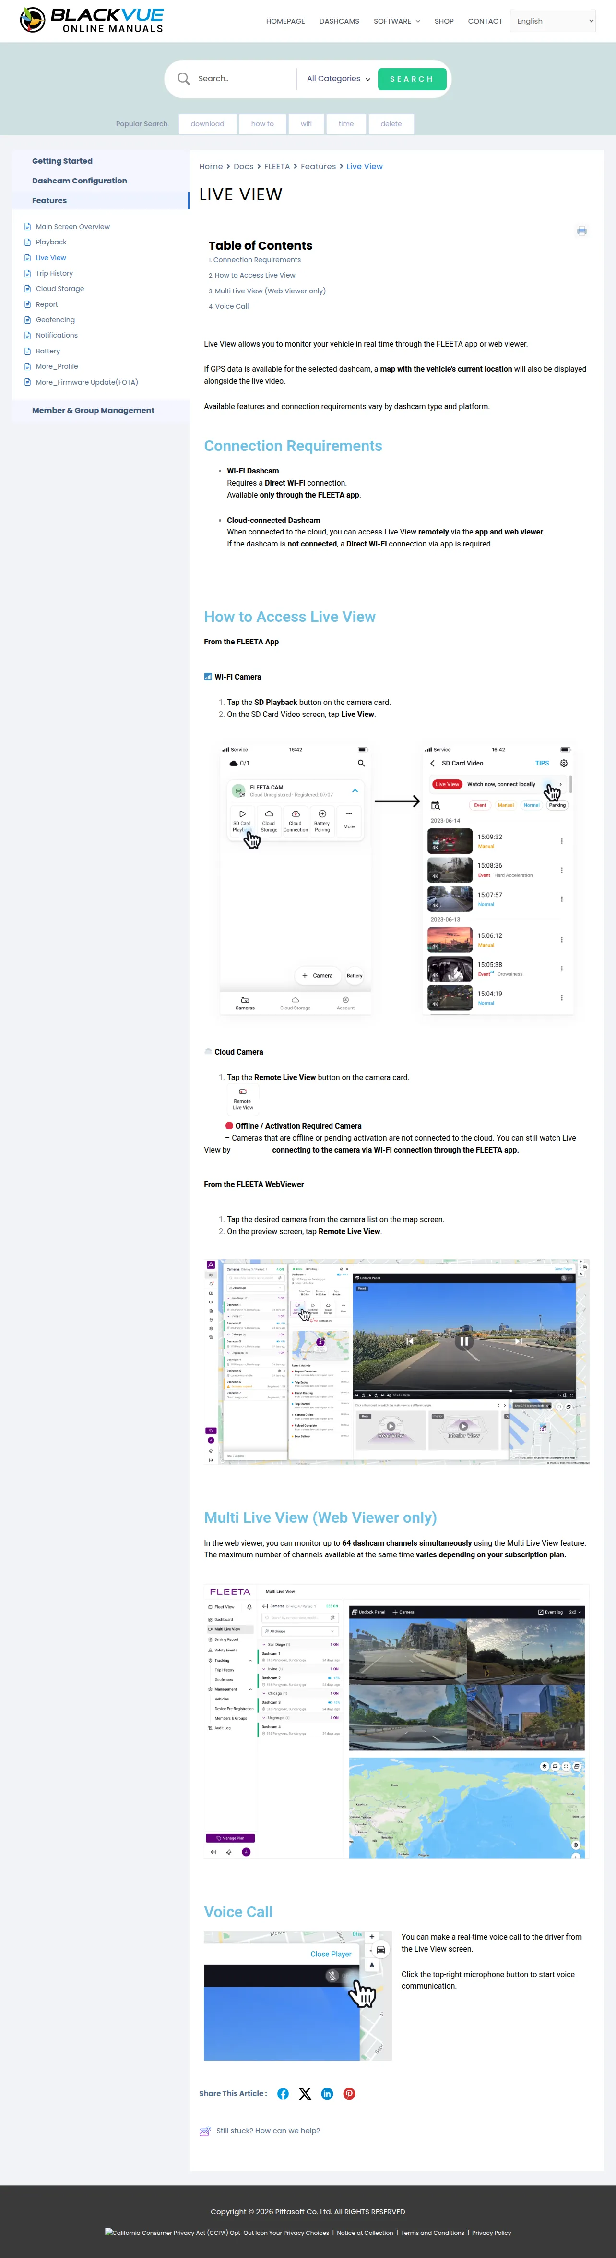Jump to Voice Call in table of contents

232,307
